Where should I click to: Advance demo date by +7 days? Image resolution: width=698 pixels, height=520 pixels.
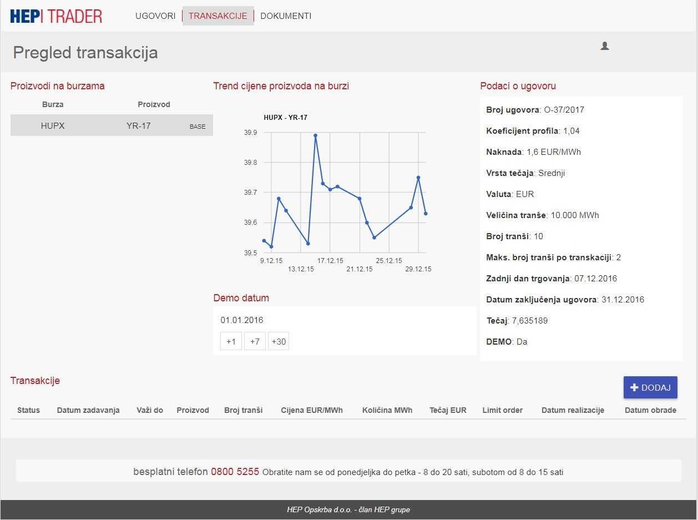coord(255,341)
